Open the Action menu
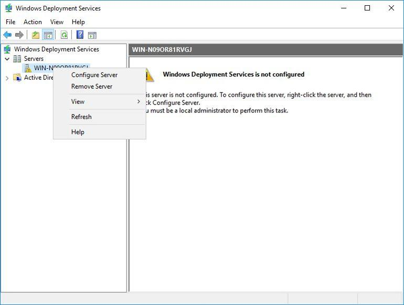 pos(33,22)
